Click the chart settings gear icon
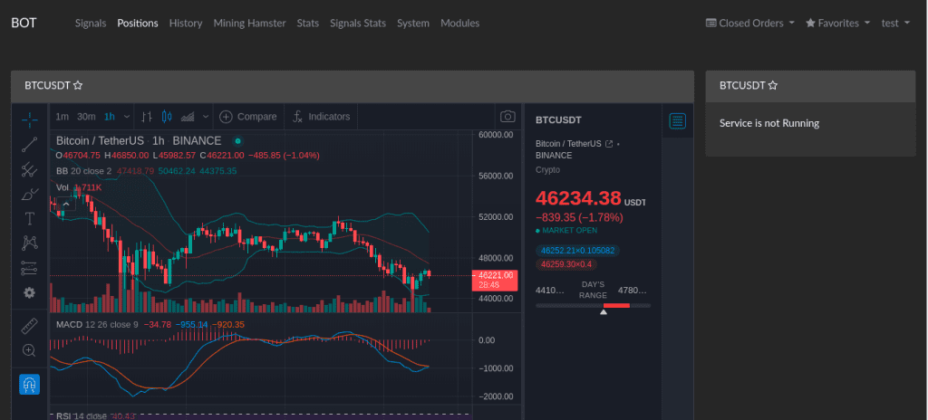This screenshot has width=928, height=420. [x=30, y=292]
